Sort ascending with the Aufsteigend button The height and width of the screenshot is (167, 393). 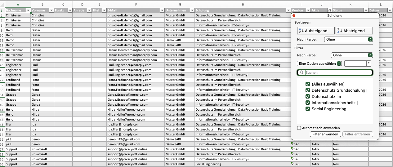click(x=316, y=31)
